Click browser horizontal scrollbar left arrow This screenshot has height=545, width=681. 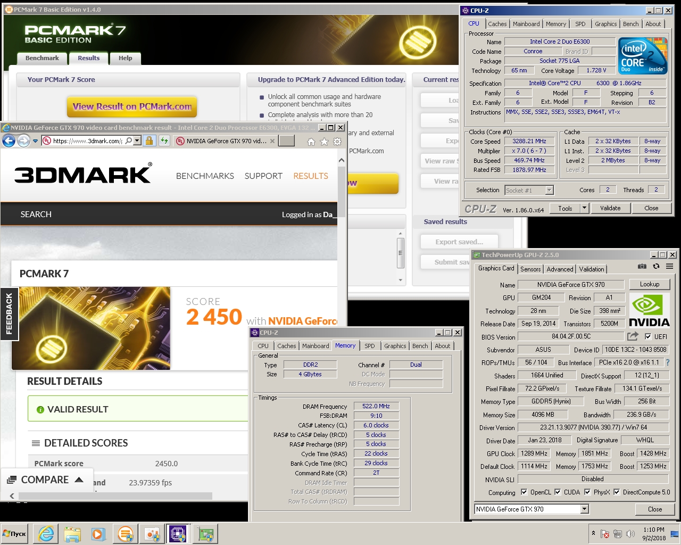(x=12, y=496)
